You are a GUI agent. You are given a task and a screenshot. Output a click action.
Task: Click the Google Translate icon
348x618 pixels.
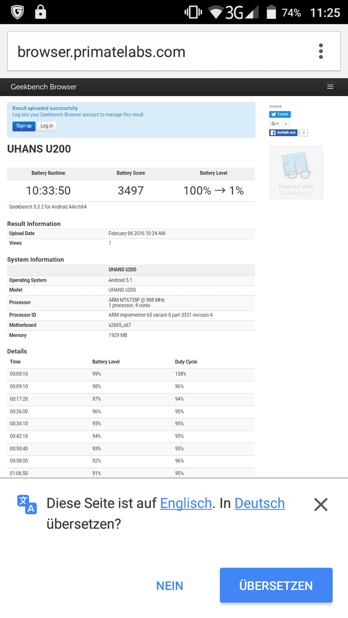(27, 505)
